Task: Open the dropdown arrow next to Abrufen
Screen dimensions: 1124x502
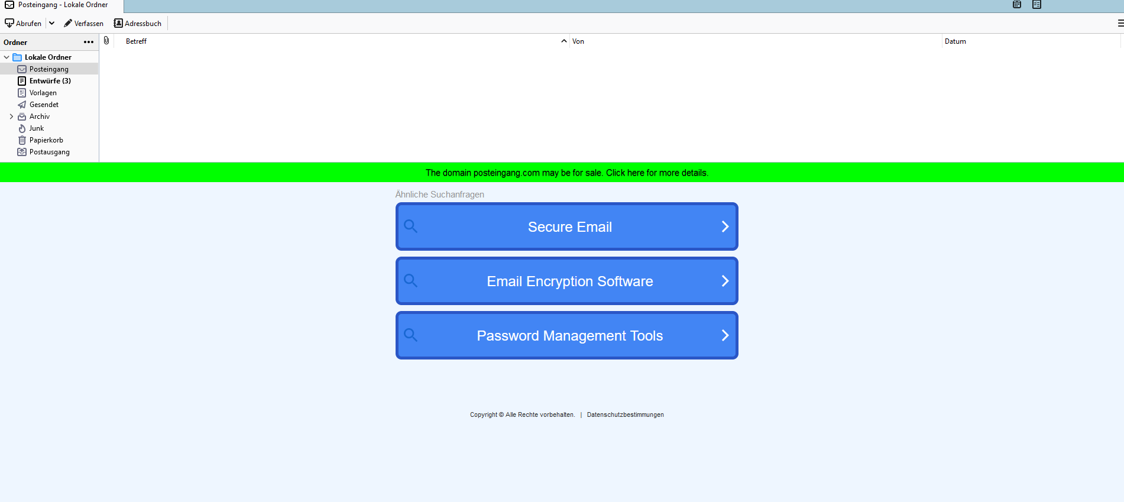Action: [x=51, y=23]
